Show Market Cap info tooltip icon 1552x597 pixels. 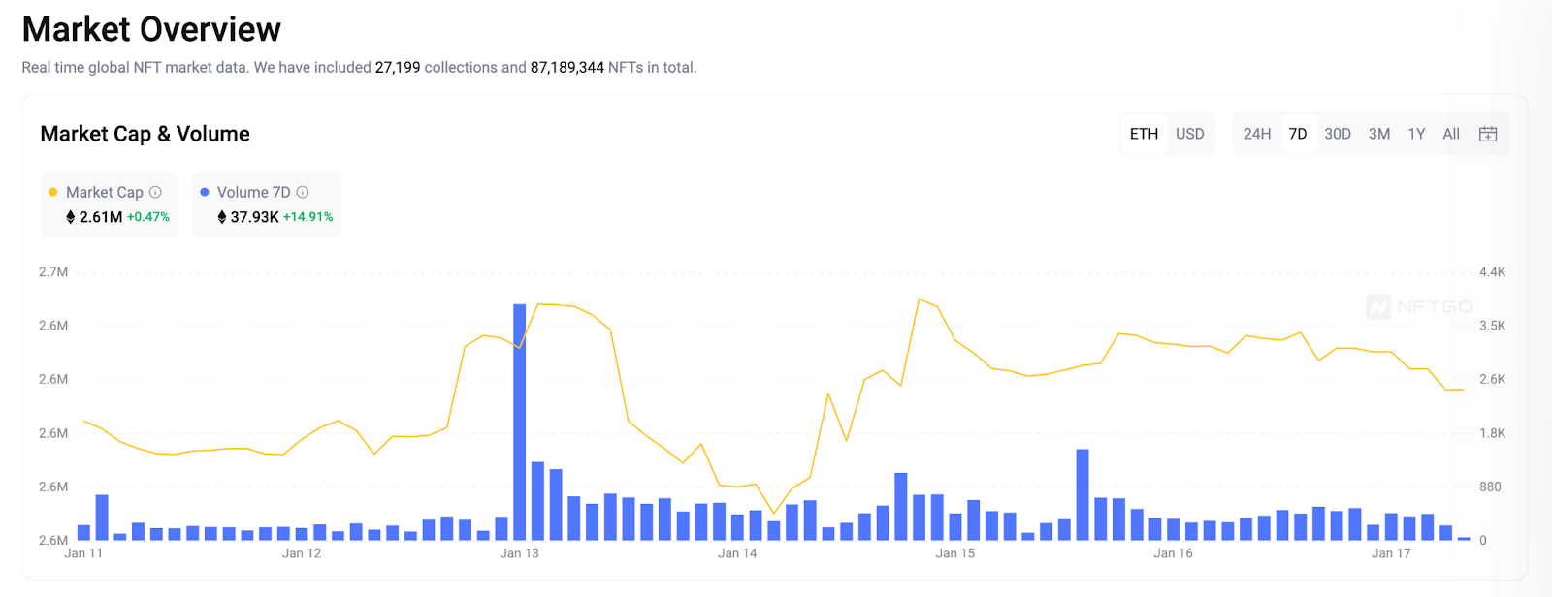[x=155, y=192]
